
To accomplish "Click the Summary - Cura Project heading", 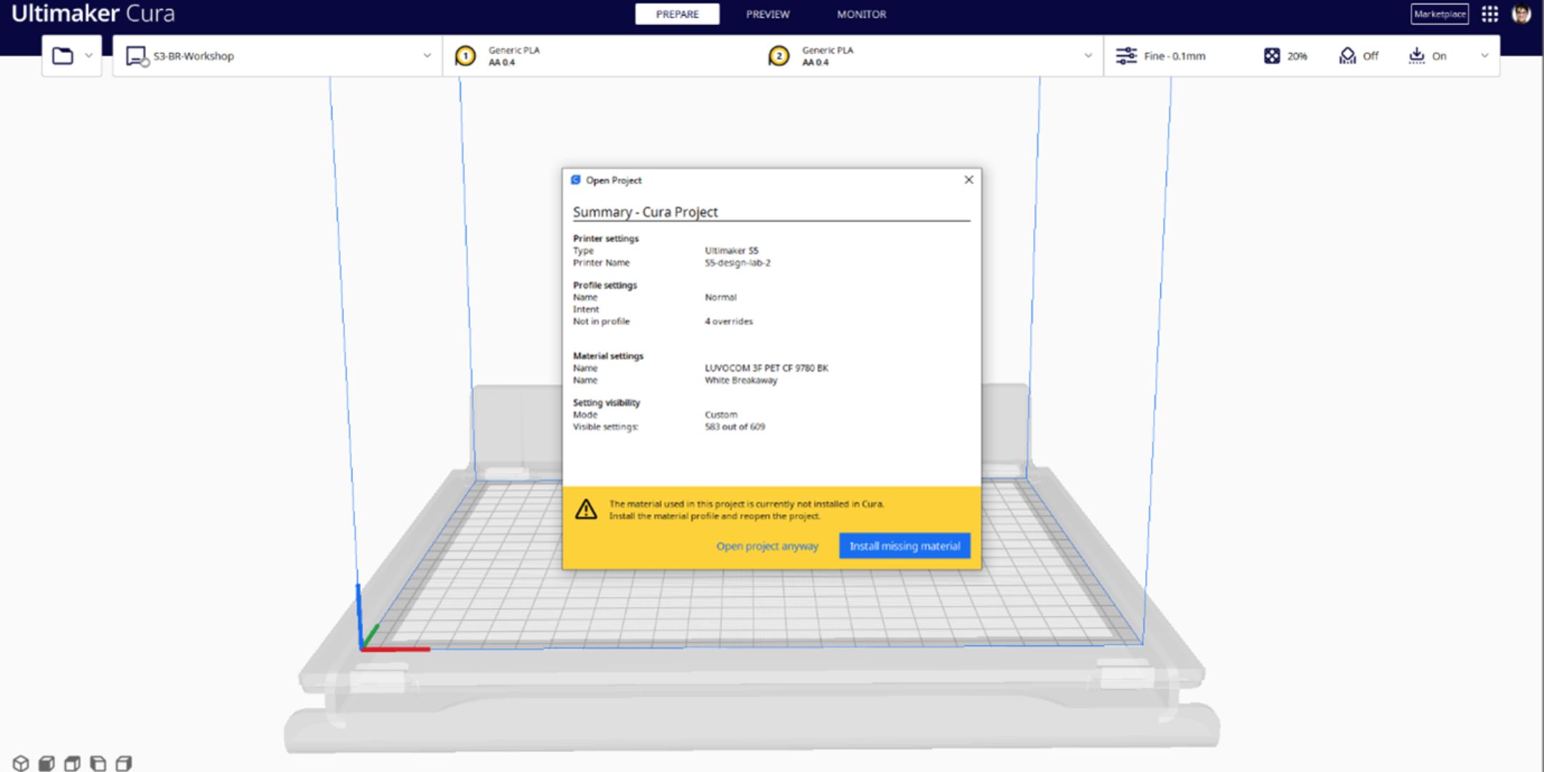I will click(645, 212).
